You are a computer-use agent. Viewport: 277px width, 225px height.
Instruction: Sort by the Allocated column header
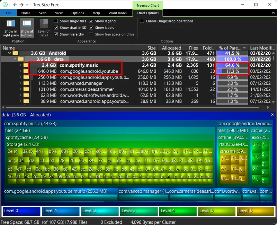click(x=170, y=48)
